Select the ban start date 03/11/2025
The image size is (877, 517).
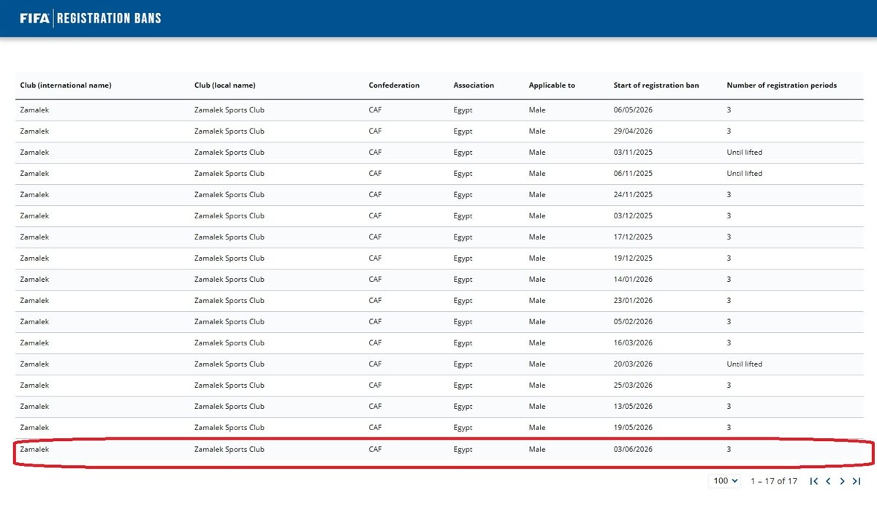coord(633,153)
